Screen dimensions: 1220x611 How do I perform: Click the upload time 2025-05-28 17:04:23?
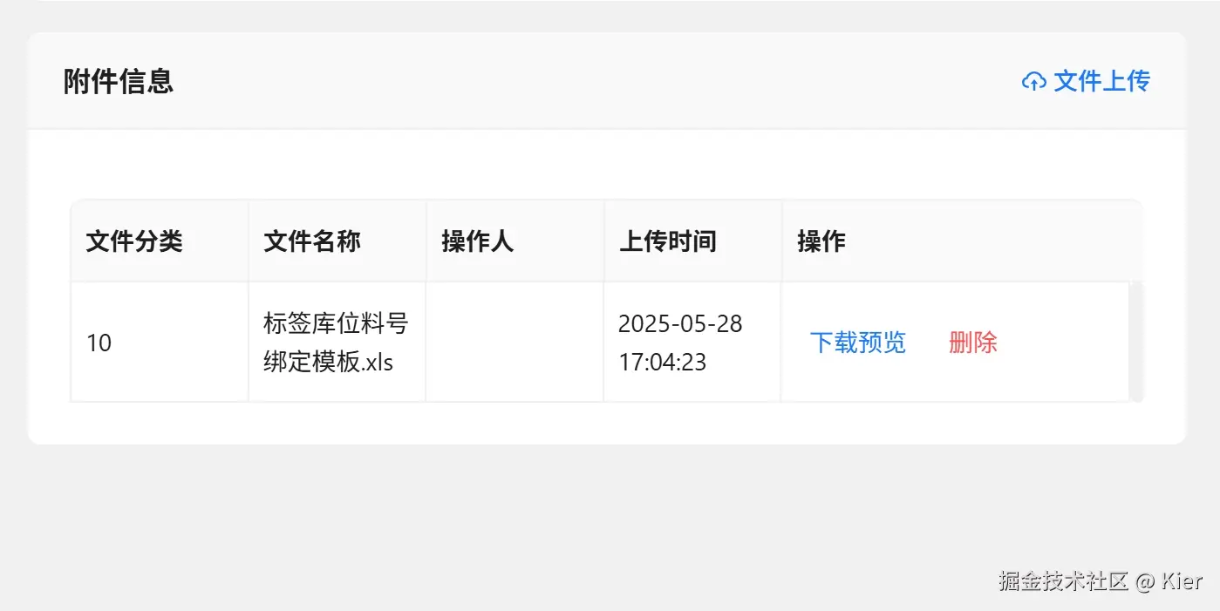[x=679, y=343]
